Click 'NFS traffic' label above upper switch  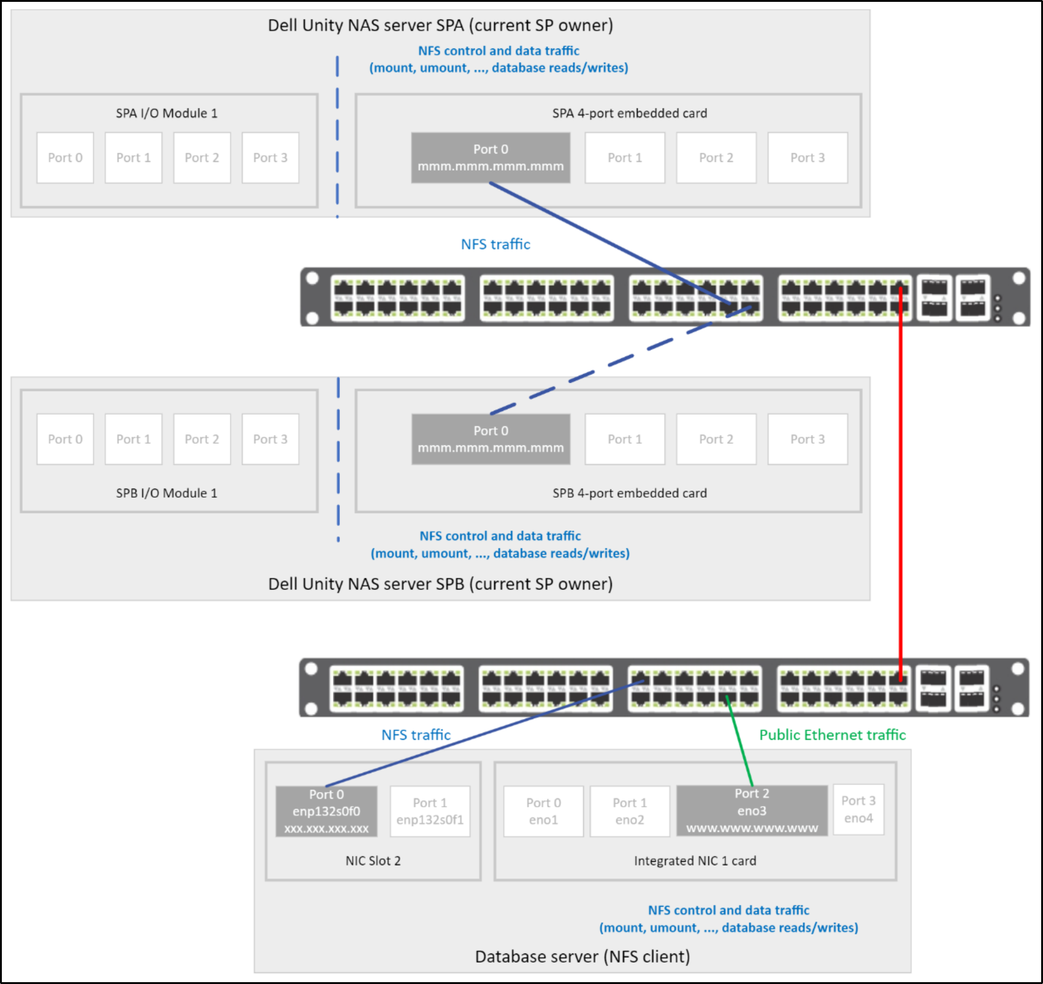click(x=495, y=244)
